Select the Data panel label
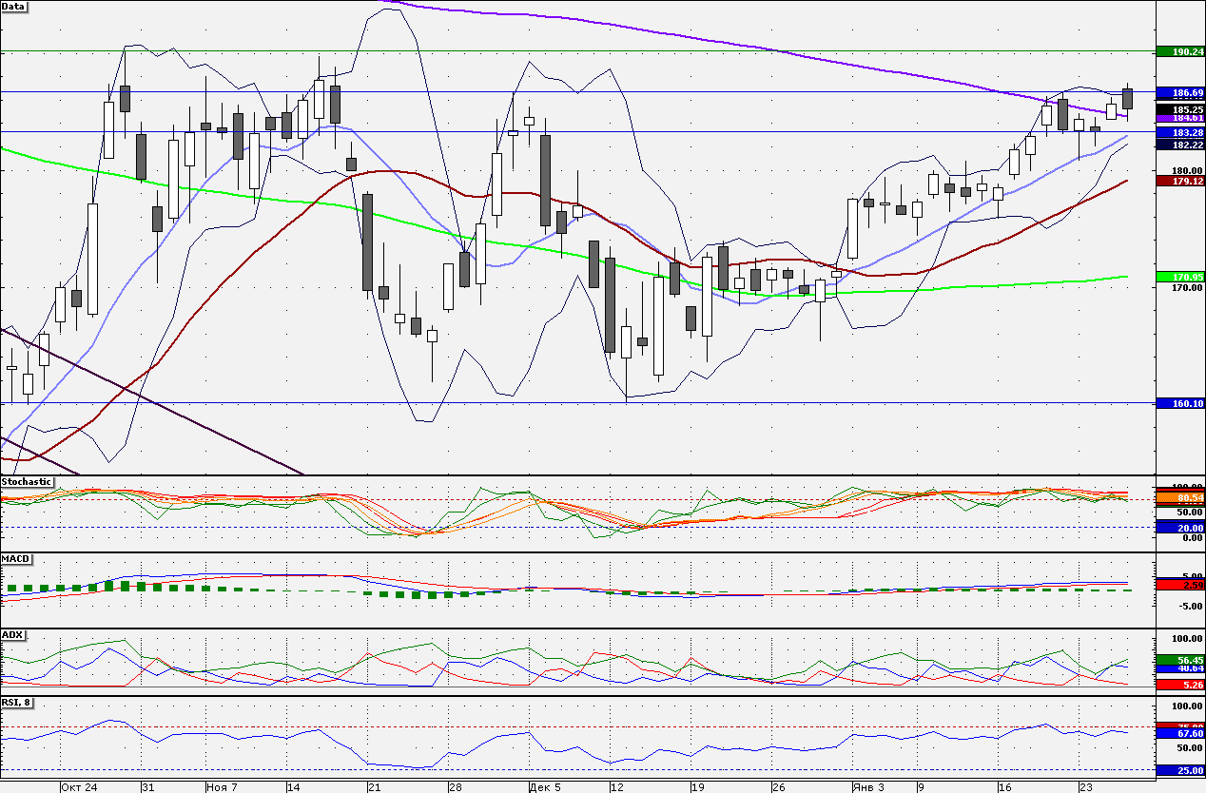 (x=14, y=6)
